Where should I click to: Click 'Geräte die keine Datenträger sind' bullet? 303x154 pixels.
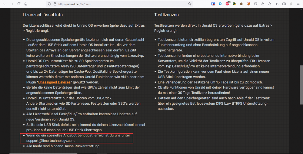click(x=83, y=90)
